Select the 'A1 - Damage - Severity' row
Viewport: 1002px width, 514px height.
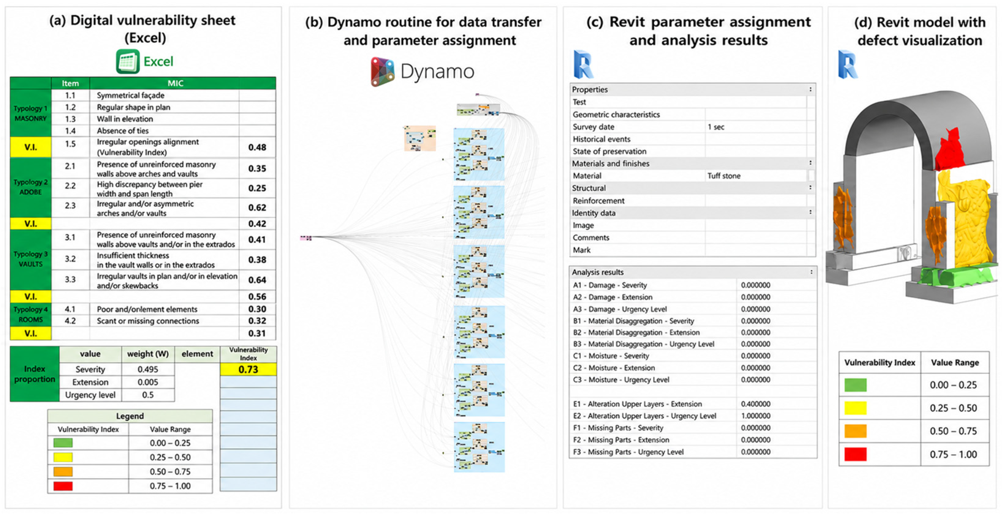[693, 285]
